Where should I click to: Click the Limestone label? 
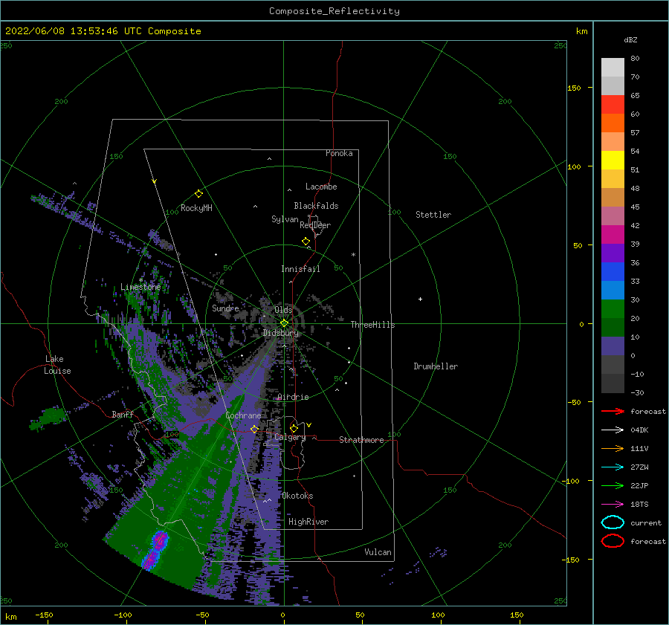tap(140, 287)
